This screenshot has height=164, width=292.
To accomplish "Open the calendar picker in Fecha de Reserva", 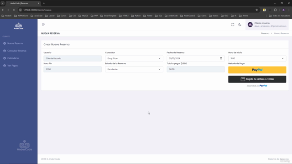I will click(221, 58).
